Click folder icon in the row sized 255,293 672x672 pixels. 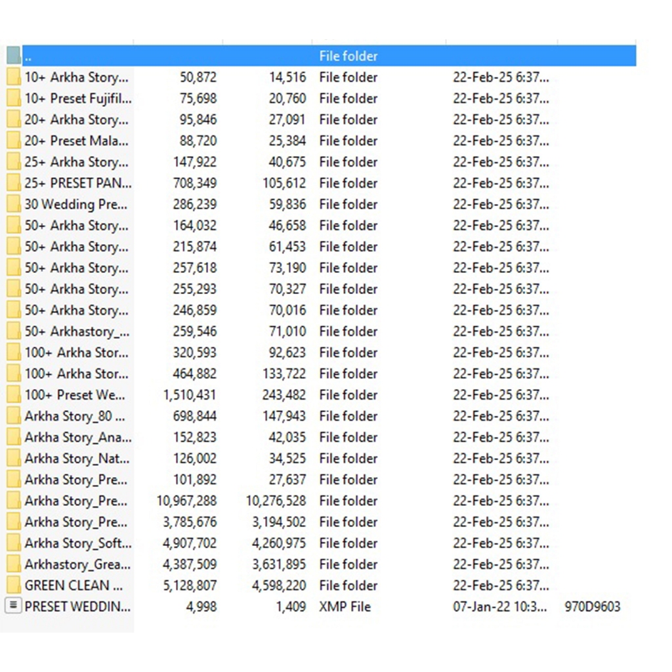13,289
